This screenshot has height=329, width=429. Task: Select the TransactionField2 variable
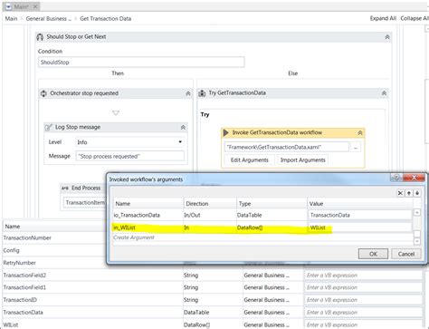pyautogui.click(x=24, y=276)
